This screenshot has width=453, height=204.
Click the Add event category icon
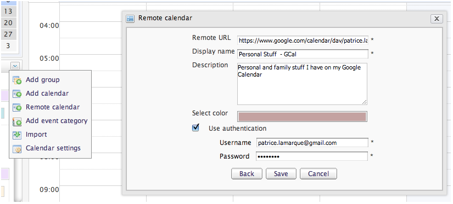(x=17, y=121)
